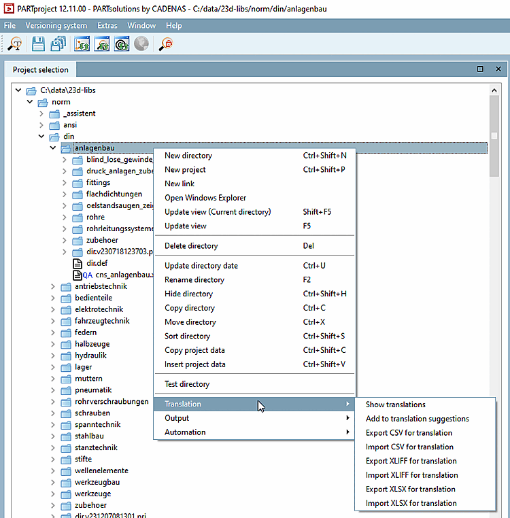Click the folder icon next to hydraulik
This screenshot has height=518, width=510.
pos(66,356)
